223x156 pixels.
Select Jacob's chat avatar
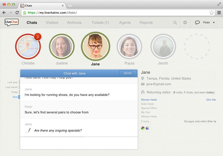[x=163, y=46]
